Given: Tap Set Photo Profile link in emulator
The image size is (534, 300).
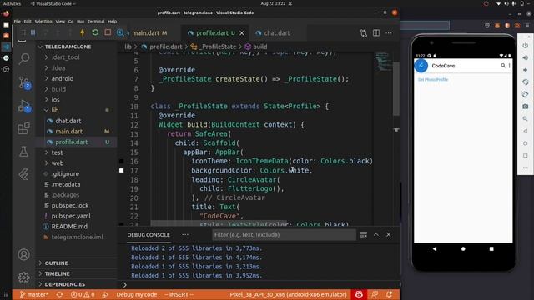Looking at the screenshot, I should 433,80.
